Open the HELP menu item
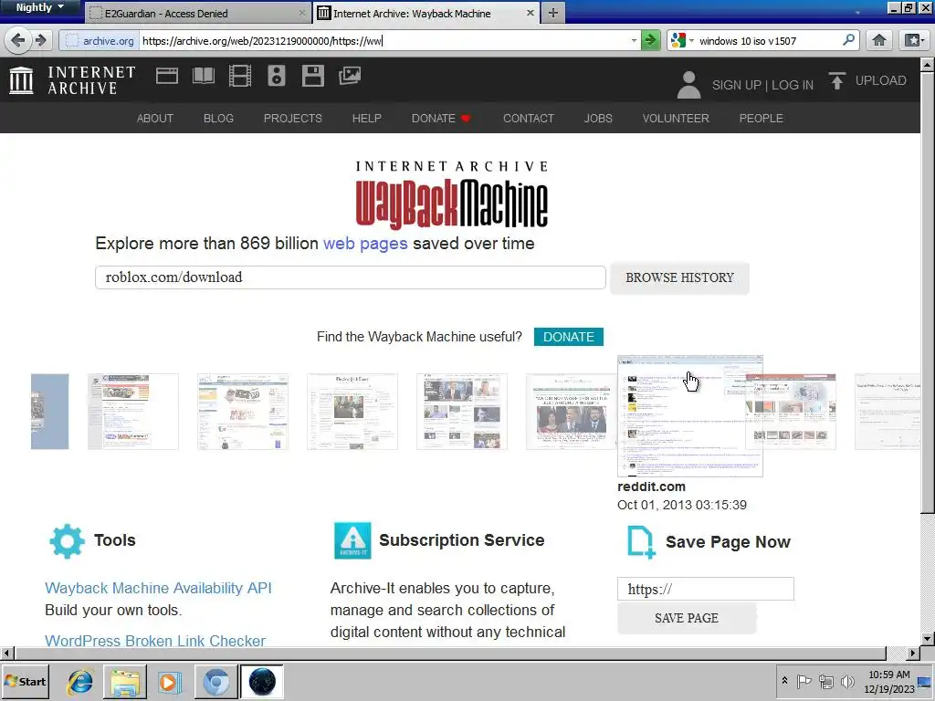Viewport: 935px width, 701px height. click(367, 118)
